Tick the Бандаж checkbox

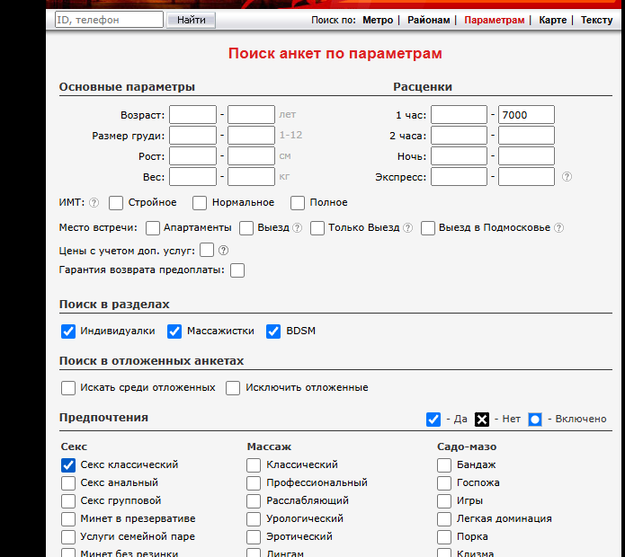click(444, 465)
